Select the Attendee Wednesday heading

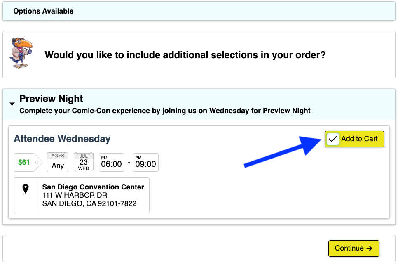tap(62, 139)
